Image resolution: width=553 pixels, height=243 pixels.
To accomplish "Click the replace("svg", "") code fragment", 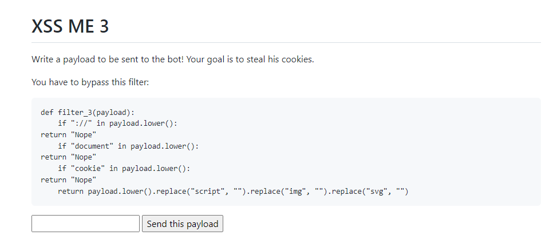I will coord(370,192).
